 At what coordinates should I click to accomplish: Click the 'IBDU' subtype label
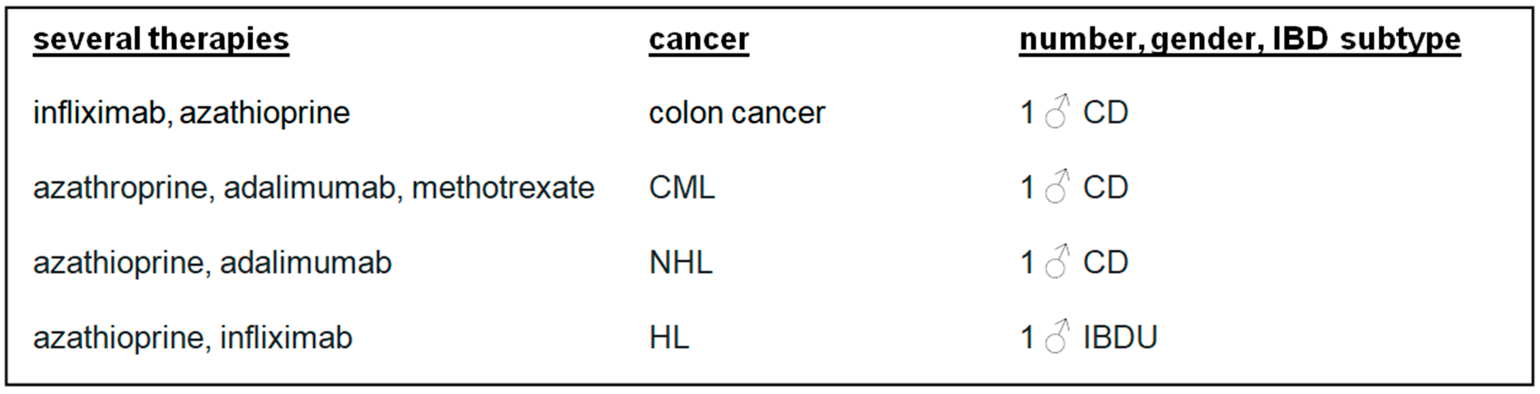pyautogui.click(x=1120, y=337)
